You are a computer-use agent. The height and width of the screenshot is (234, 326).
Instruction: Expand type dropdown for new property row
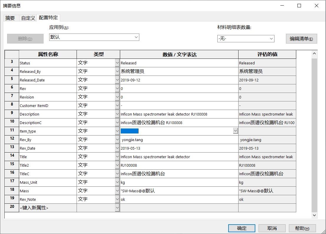117,208
